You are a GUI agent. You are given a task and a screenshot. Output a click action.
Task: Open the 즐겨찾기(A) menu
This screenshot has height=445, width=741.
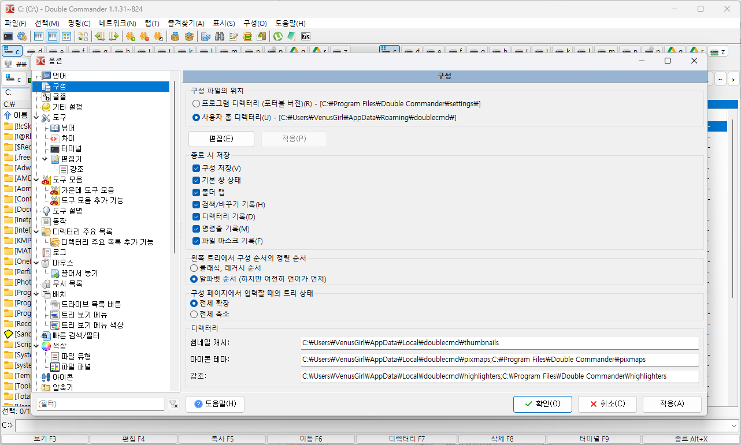[x=186, y=23]
